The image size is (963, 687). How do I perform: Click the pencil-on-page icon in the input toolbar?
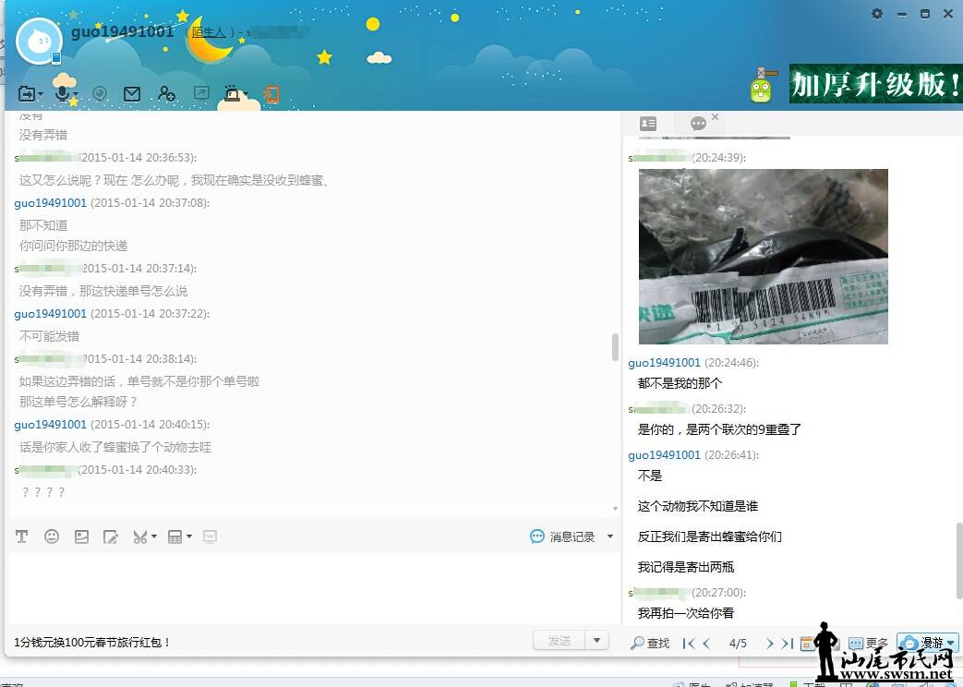[111, 536]
